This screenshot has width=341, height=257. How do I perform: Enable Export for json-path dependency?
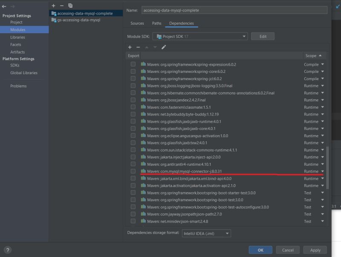click(133, 214)
